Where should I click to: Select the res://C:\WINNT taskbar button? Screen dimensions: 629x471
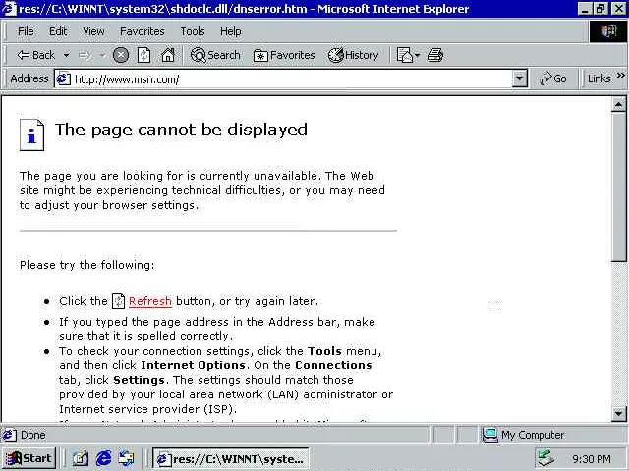(x=231, y=458)
